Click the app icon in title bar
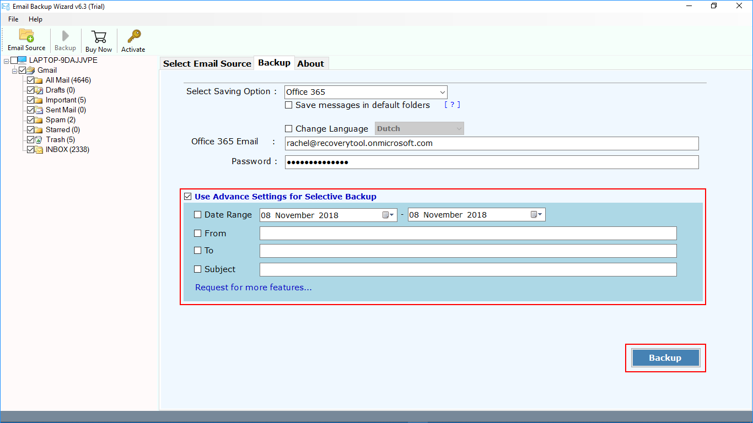The image size is (753, 423). point(6,6)
